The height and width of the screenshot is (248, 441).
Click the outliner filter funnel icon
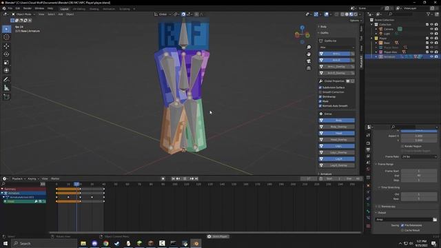[x=428, y=14]
